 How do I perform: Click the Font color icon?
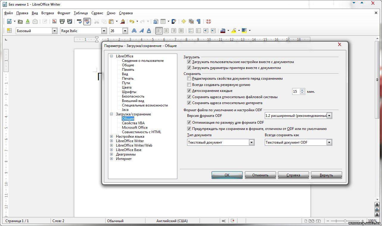223,31
